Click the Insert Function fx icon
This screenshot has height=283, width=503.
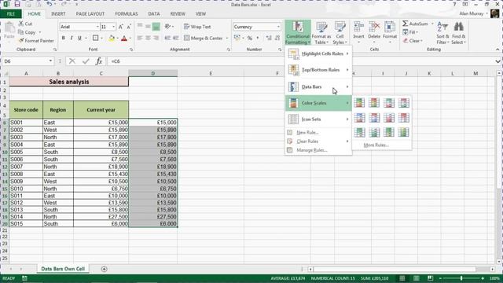tap(99, 61)
